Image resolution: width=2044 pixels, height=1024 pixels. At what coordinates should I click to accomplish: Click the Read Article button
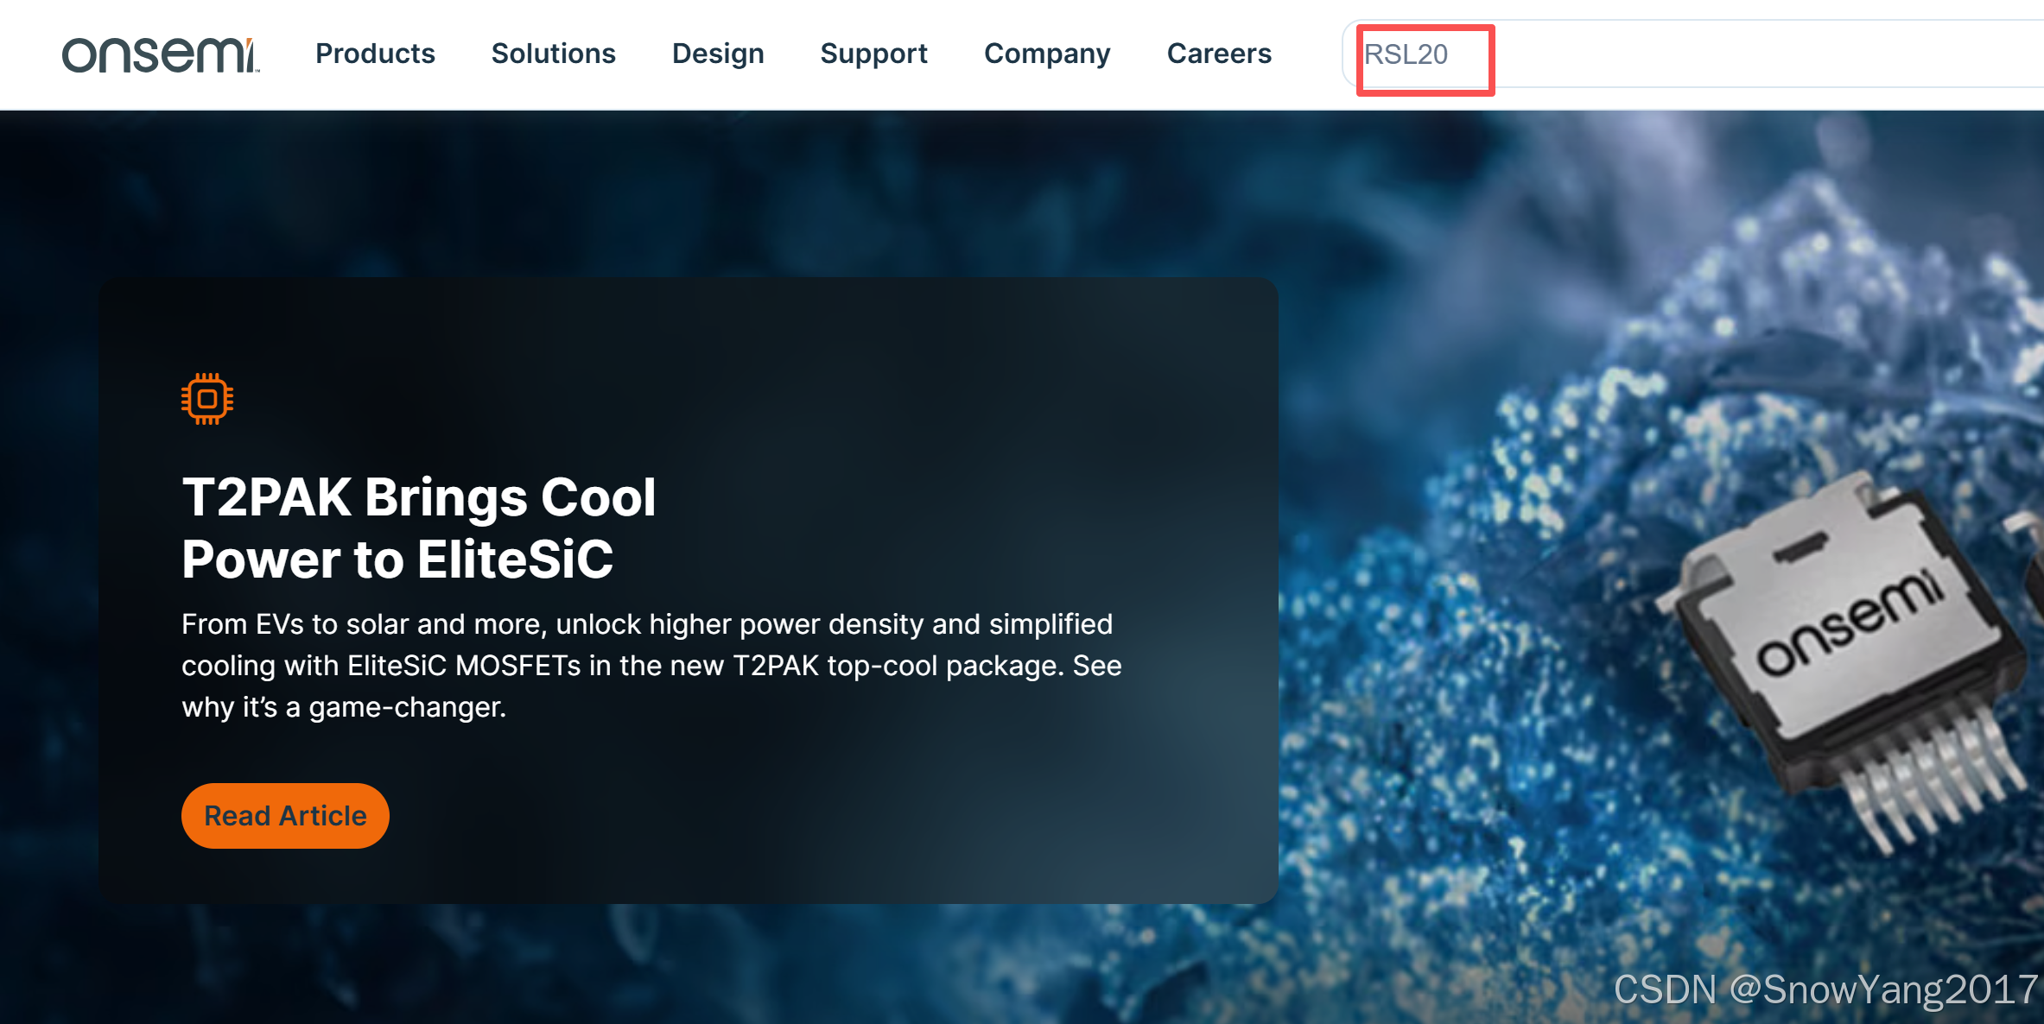tap(285, 816)
